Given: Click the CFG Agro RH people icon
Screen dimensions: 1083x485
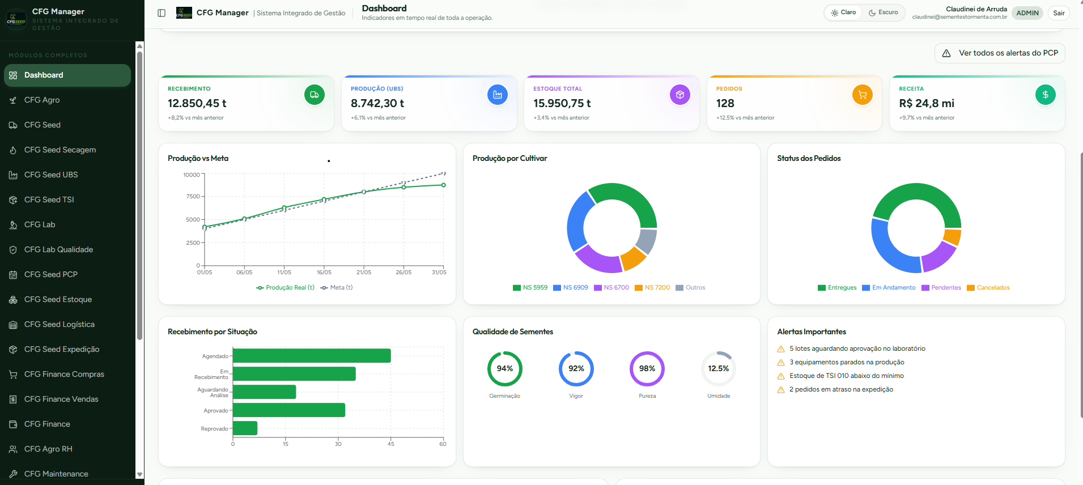Looking at the screenshot, I should 13,449.
